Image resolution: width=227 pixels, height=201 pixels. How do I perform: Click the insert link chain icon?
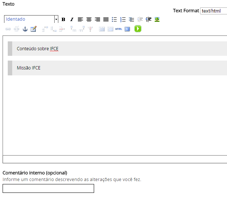(x=8, y=29)
